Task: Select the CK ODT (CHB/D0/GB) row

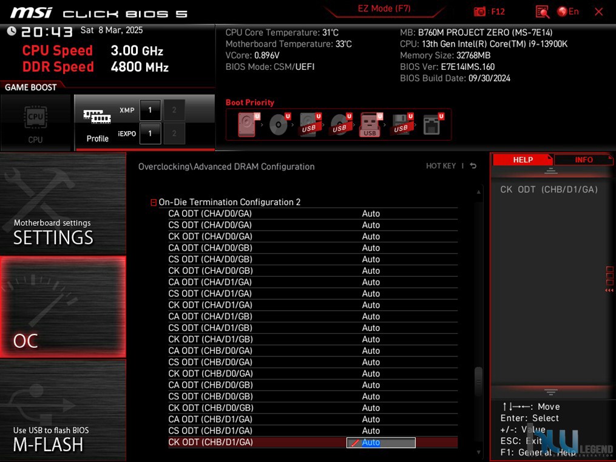Action: (313, 407)
